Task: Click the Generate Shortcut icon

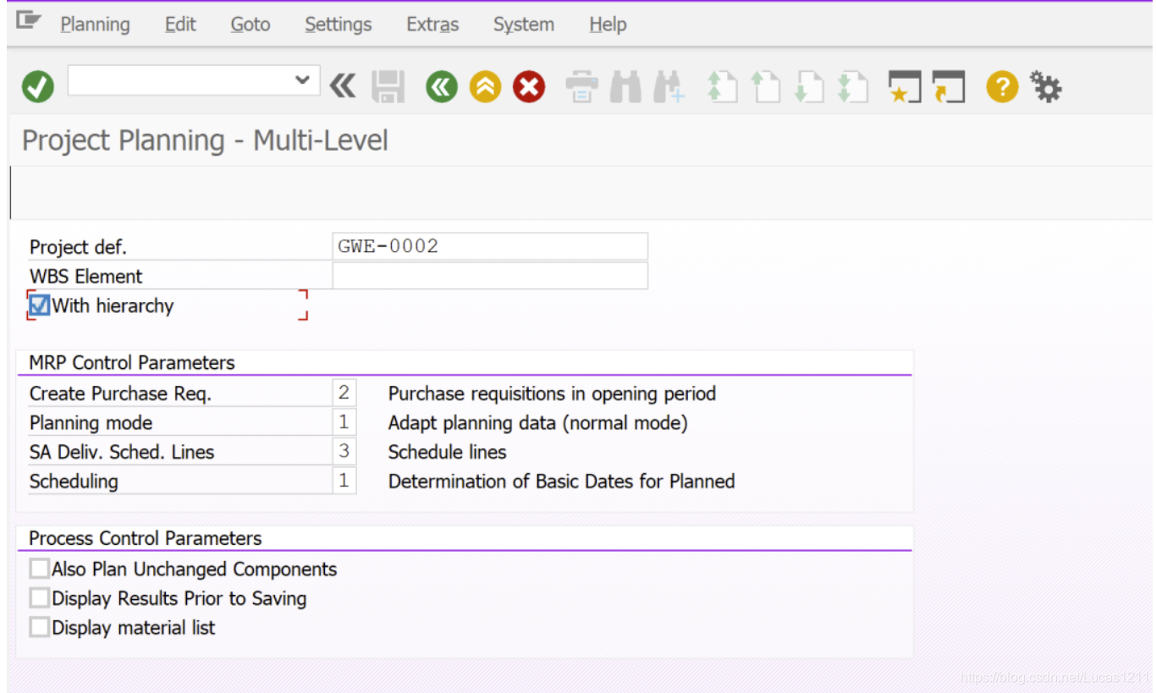Action: click(949, 86)
